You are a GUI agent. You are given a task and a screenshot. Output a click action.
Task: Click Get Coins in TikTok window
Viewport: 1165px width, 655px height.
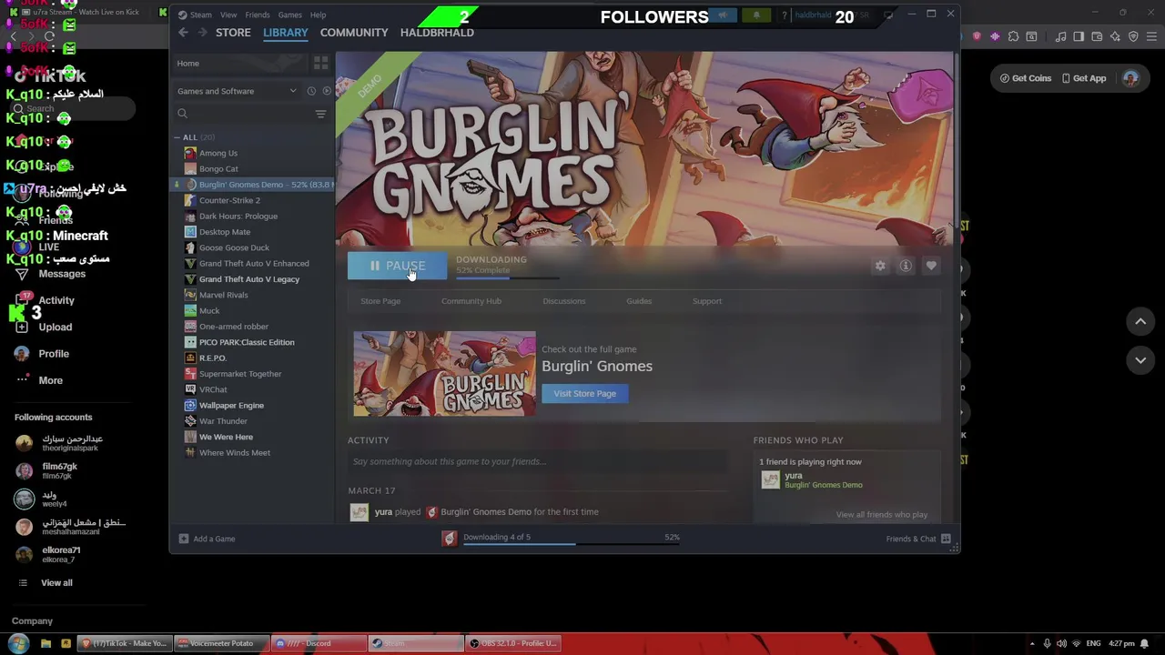[1026, 78]
